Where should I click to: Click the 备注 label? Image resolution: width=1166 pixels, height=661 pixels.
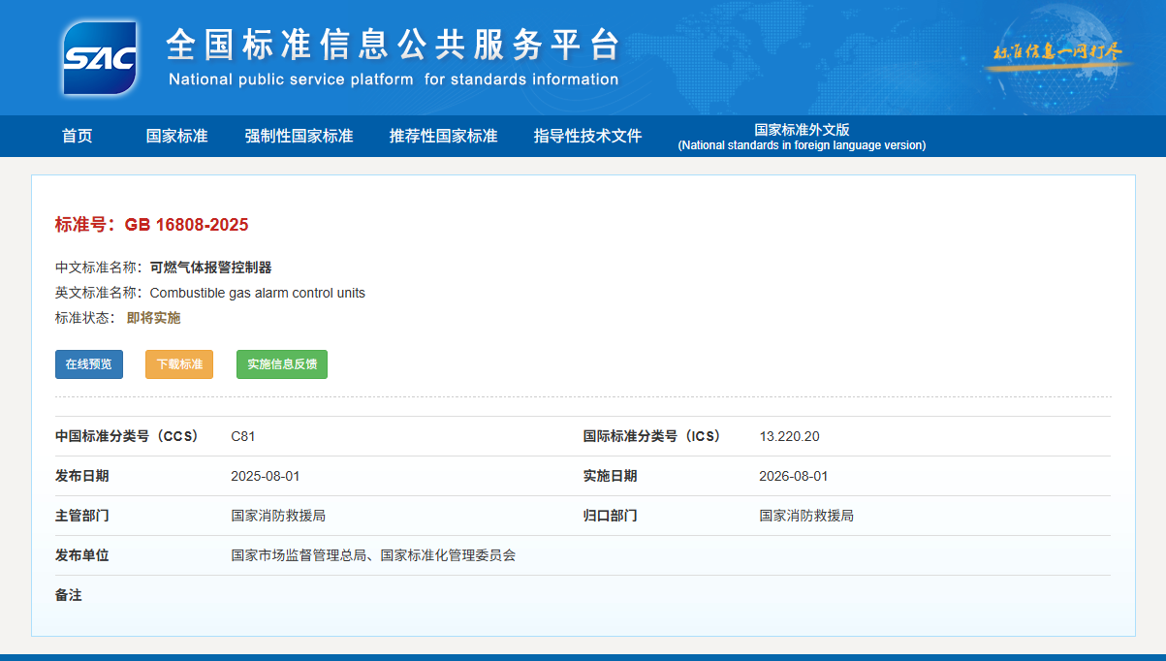[x=69, y=595]
